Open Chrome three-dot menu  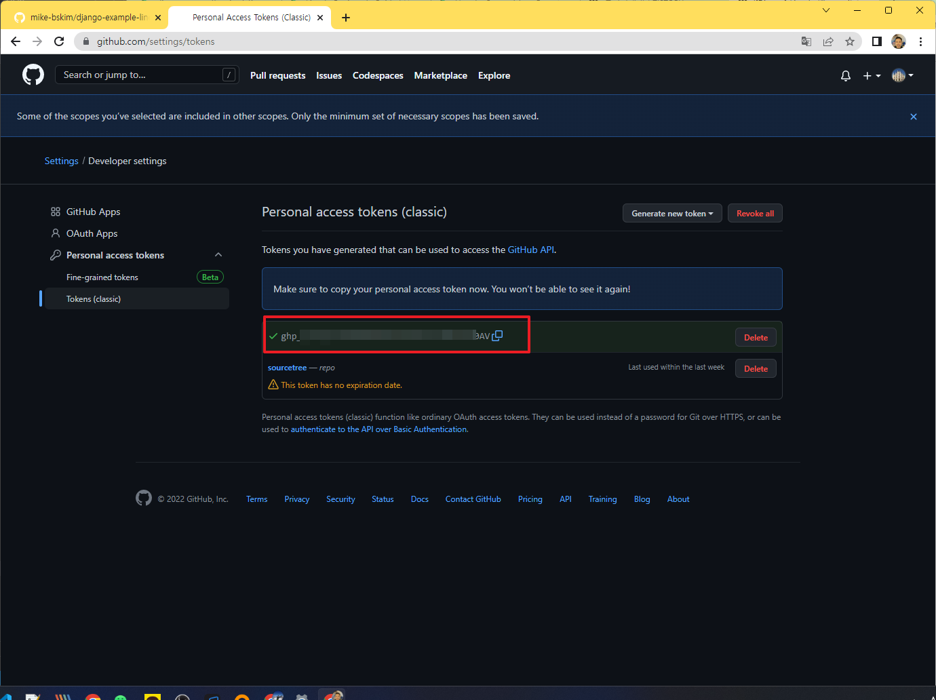point(920,41)
